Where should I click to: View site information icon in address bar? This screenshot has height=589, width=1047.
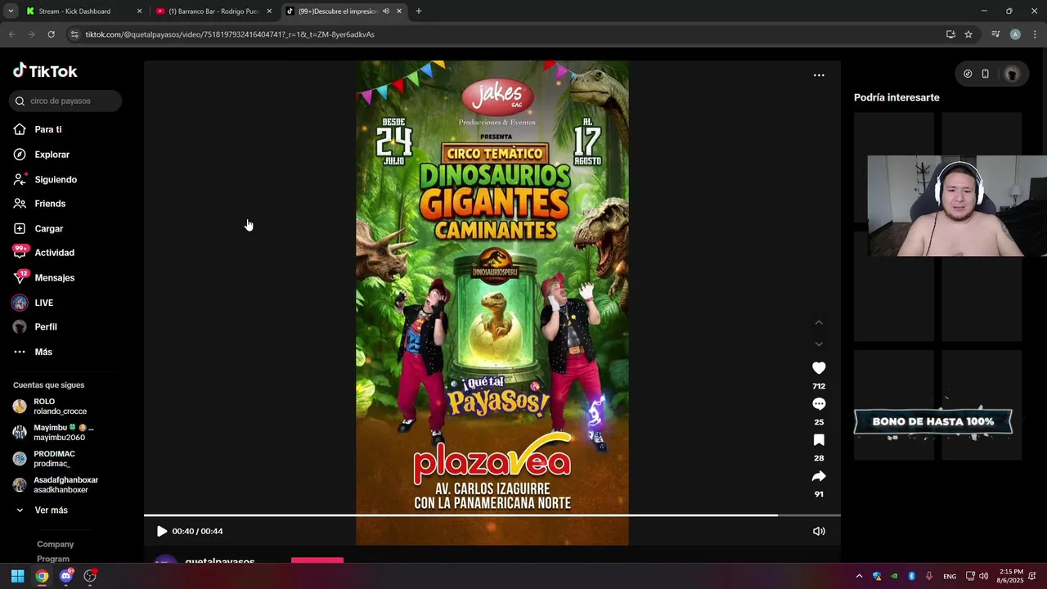pyautogui.click(x=74, y=34)
